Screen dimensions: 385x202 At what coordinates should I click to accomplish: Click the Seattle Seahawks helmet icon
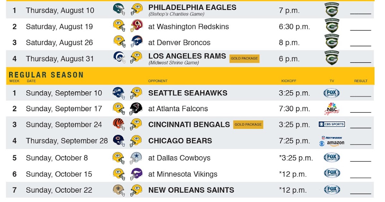pyautogui.click(x=119, y=93)
